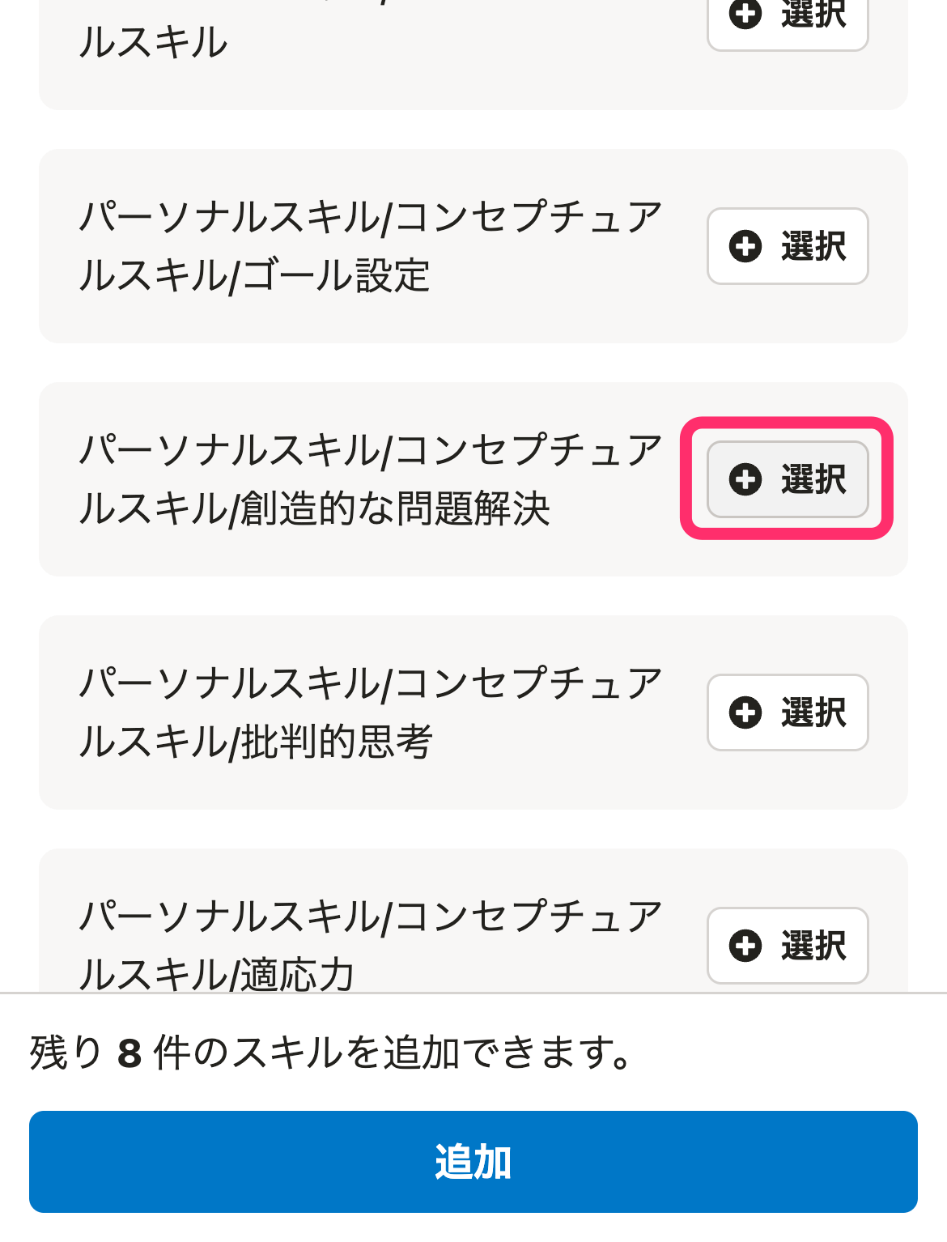Click plus icon beside ゴール設定 skill
947x1242 pixels.
pyautogui.click(x=745, y=246)
